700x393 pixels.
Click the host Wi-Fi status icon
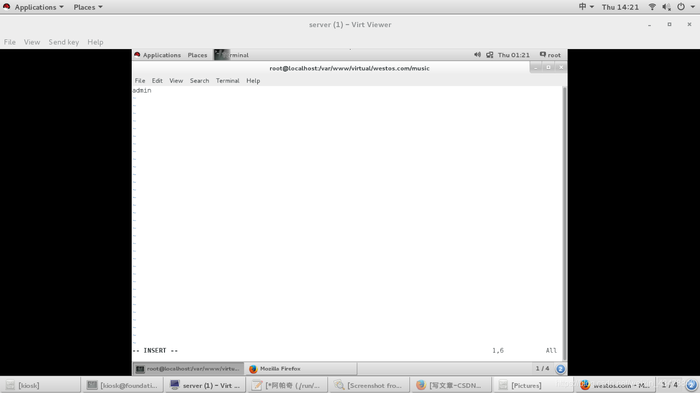(652, 7)
